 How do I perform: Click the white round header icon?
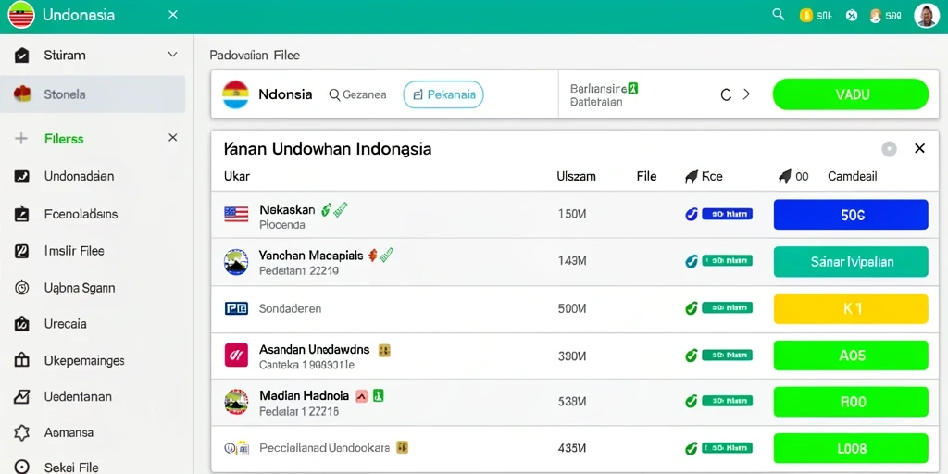pyautogui.click(x=852, y=16)
